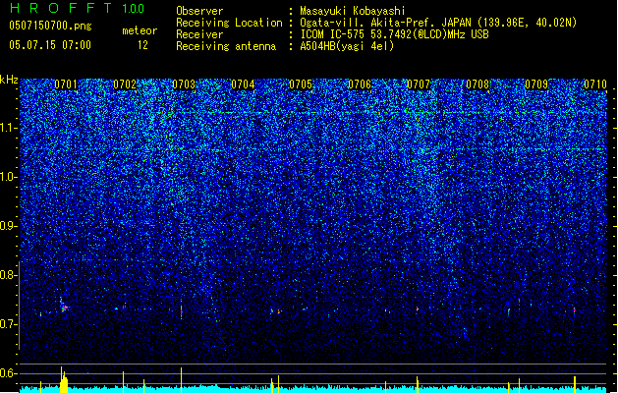The height and width of the screenshot is (393, 618).
Task: Click the ICOM IC-575 receiver text
Action: tap(394, 34)
